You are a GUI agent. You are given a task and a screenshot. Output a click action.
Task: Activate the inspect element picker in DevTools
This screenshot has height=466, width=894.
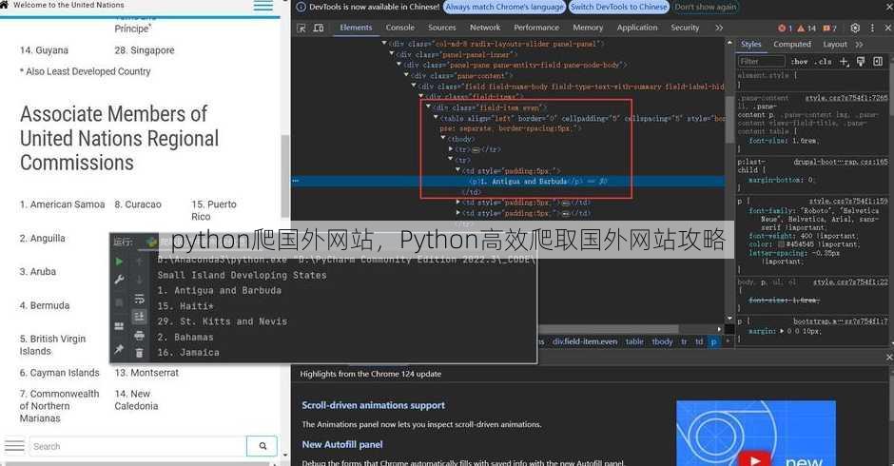[x=301, y=28]
